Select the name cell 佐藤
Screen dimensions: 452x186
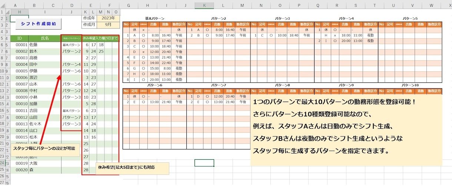[45, 45]
